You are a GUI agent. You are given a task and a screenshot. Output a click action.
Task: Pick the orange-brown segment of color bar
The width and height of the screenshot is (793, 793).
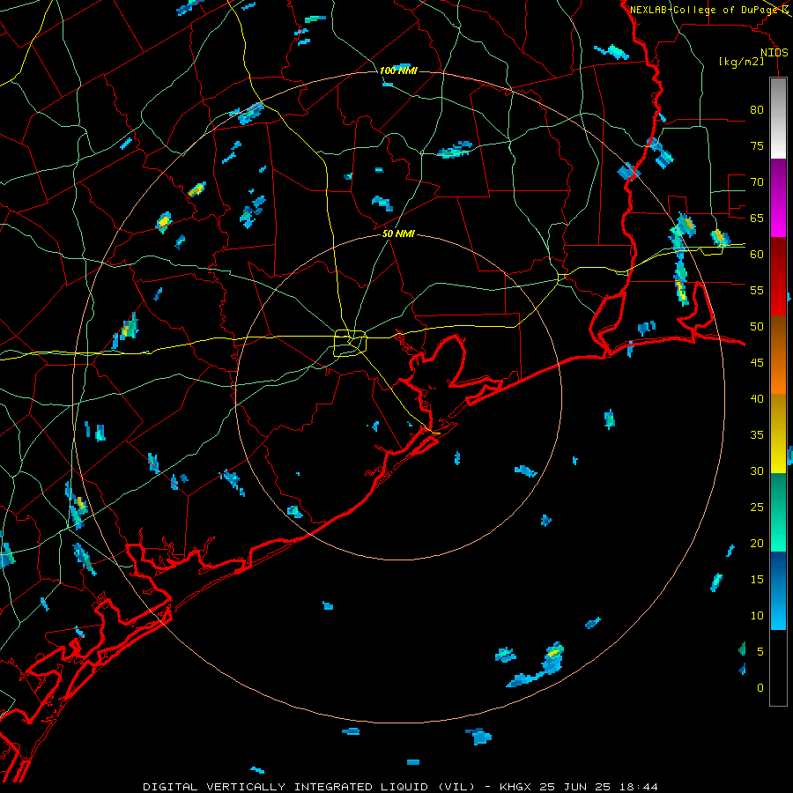pos(778,354)
